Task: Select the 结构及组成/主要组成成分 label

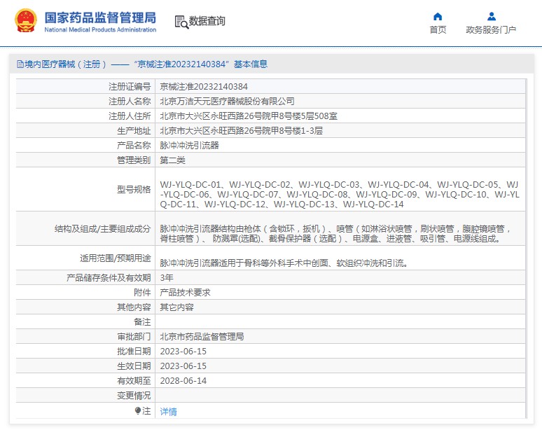Action: click(x=103, y=228)
